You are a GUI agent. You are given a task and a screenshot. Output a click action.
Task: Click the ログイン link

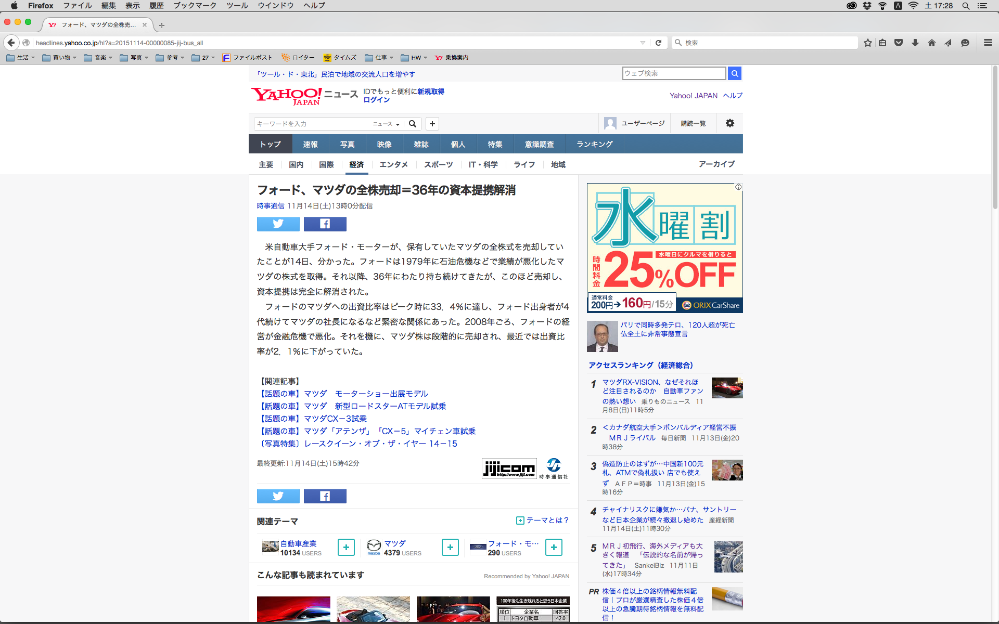pyautogui.click(x=376, y=100)
